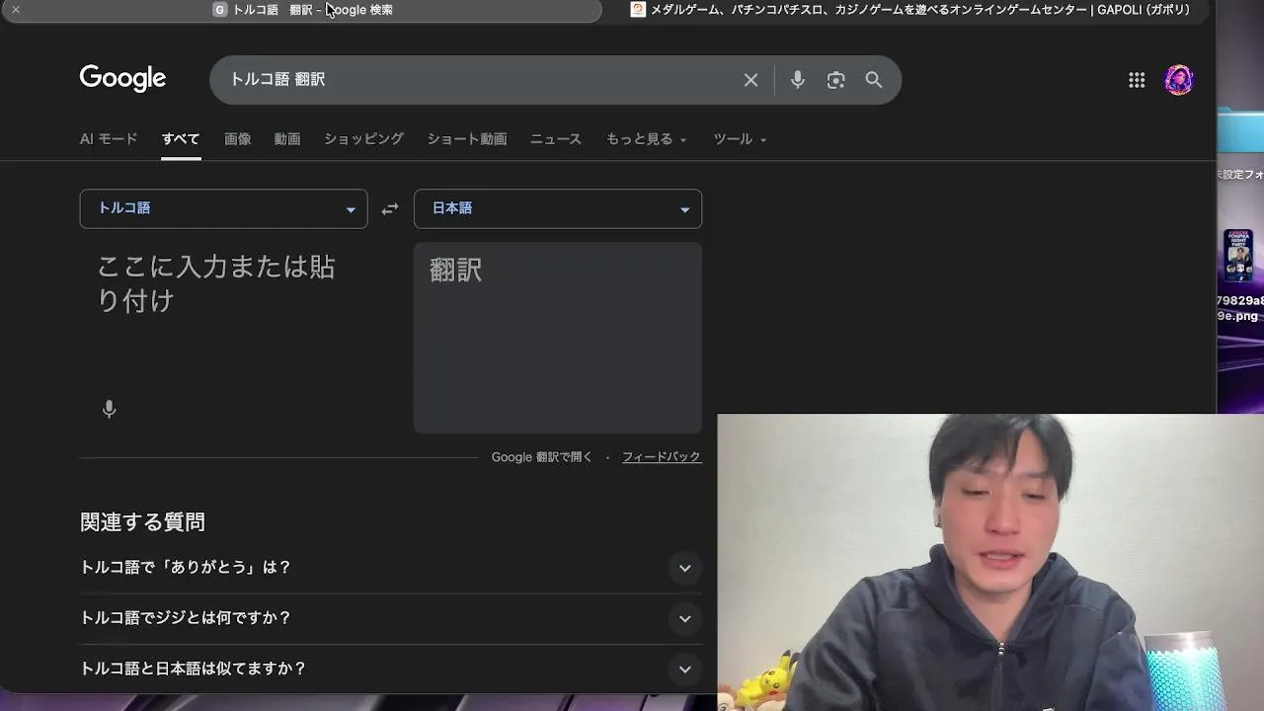Expand もっと見る menu
Viewport: 1264px width, 711px height.
647,139
